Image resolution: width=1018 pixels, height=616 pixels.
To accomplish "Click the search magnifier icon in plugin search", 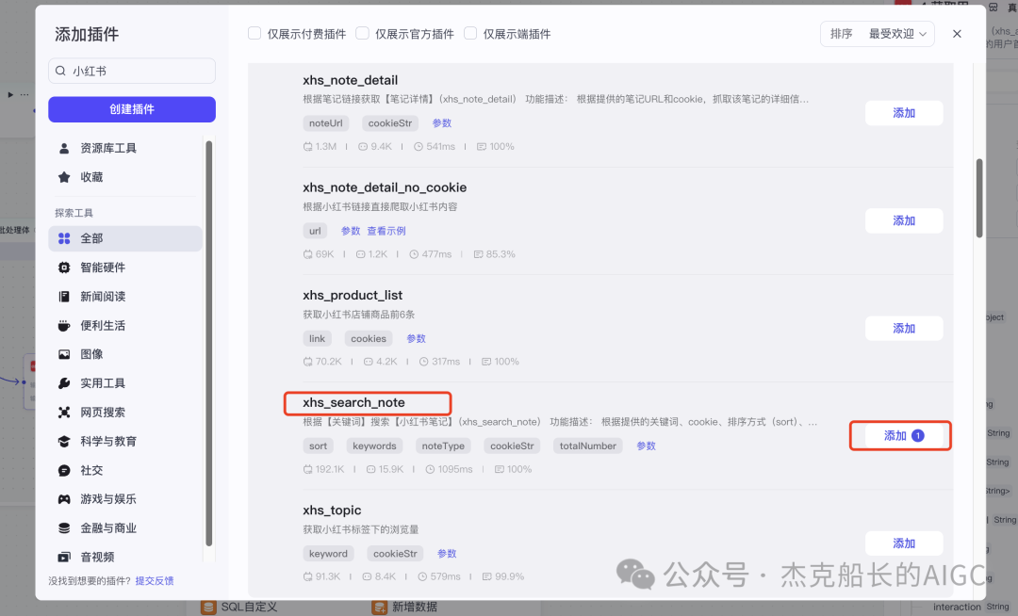I will point(60,71).
